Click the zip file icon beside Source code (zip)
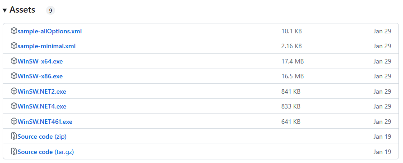The image size is (403, 163). (x=14, y=136)
